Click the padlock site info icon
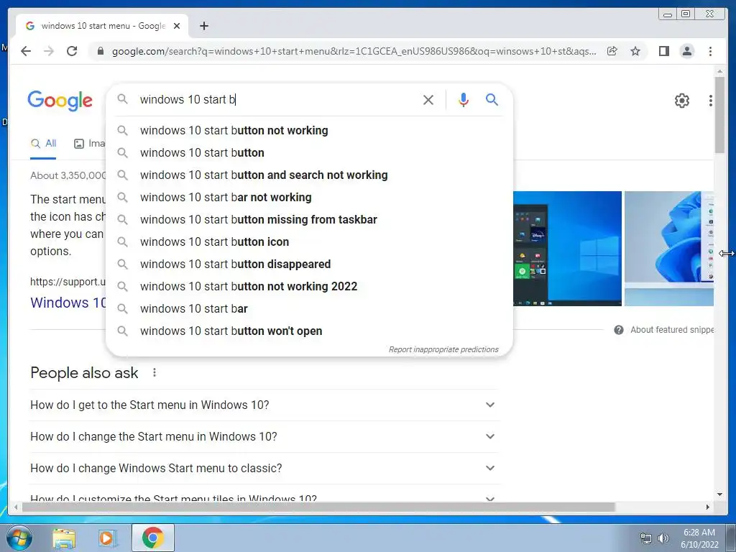The height and width of the screenshot is (552, 736). 101,51
